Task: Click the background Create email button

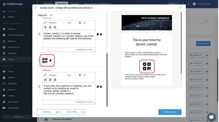Action: (x=203, y=43)
